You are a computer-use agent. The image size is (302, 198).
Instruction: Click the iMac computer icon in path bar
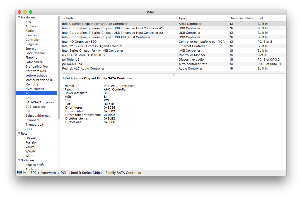[20, 173]
